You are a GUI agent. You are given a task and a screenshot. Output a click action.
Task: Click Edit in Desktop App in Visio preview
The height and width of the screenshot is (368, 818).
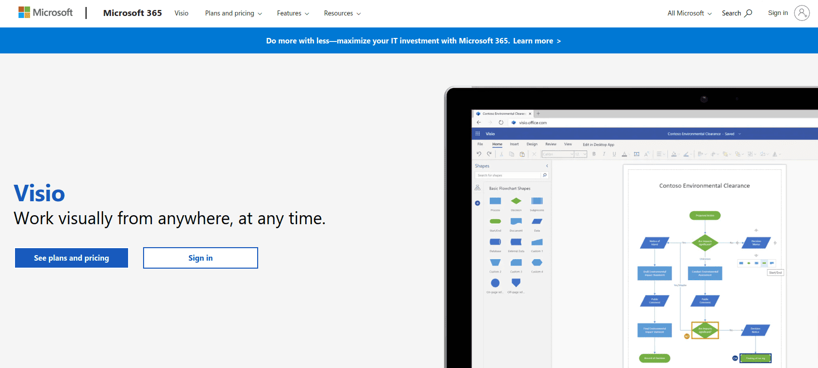click(598, 145)
